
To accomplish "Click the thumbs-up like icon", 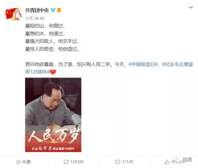I will (x=167, y=162).
